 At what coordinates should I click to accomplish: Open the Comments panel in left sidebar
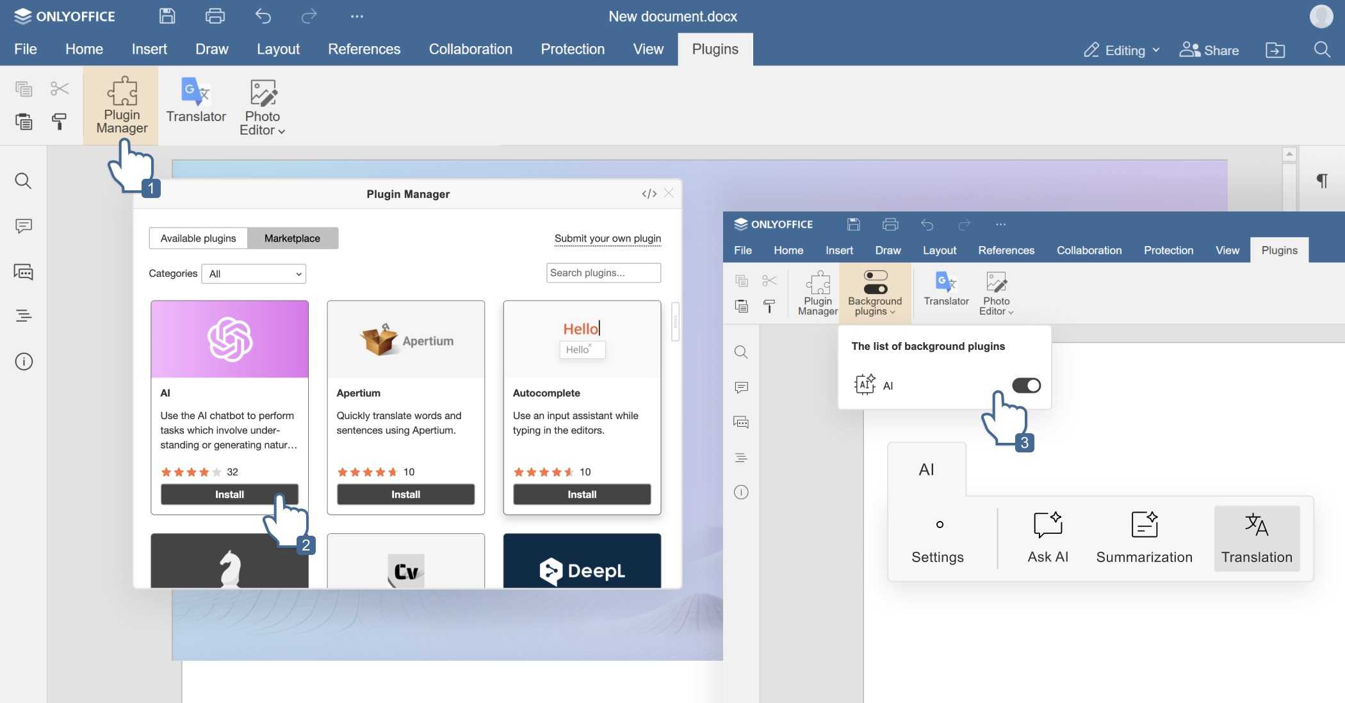[x=24, y=226]
